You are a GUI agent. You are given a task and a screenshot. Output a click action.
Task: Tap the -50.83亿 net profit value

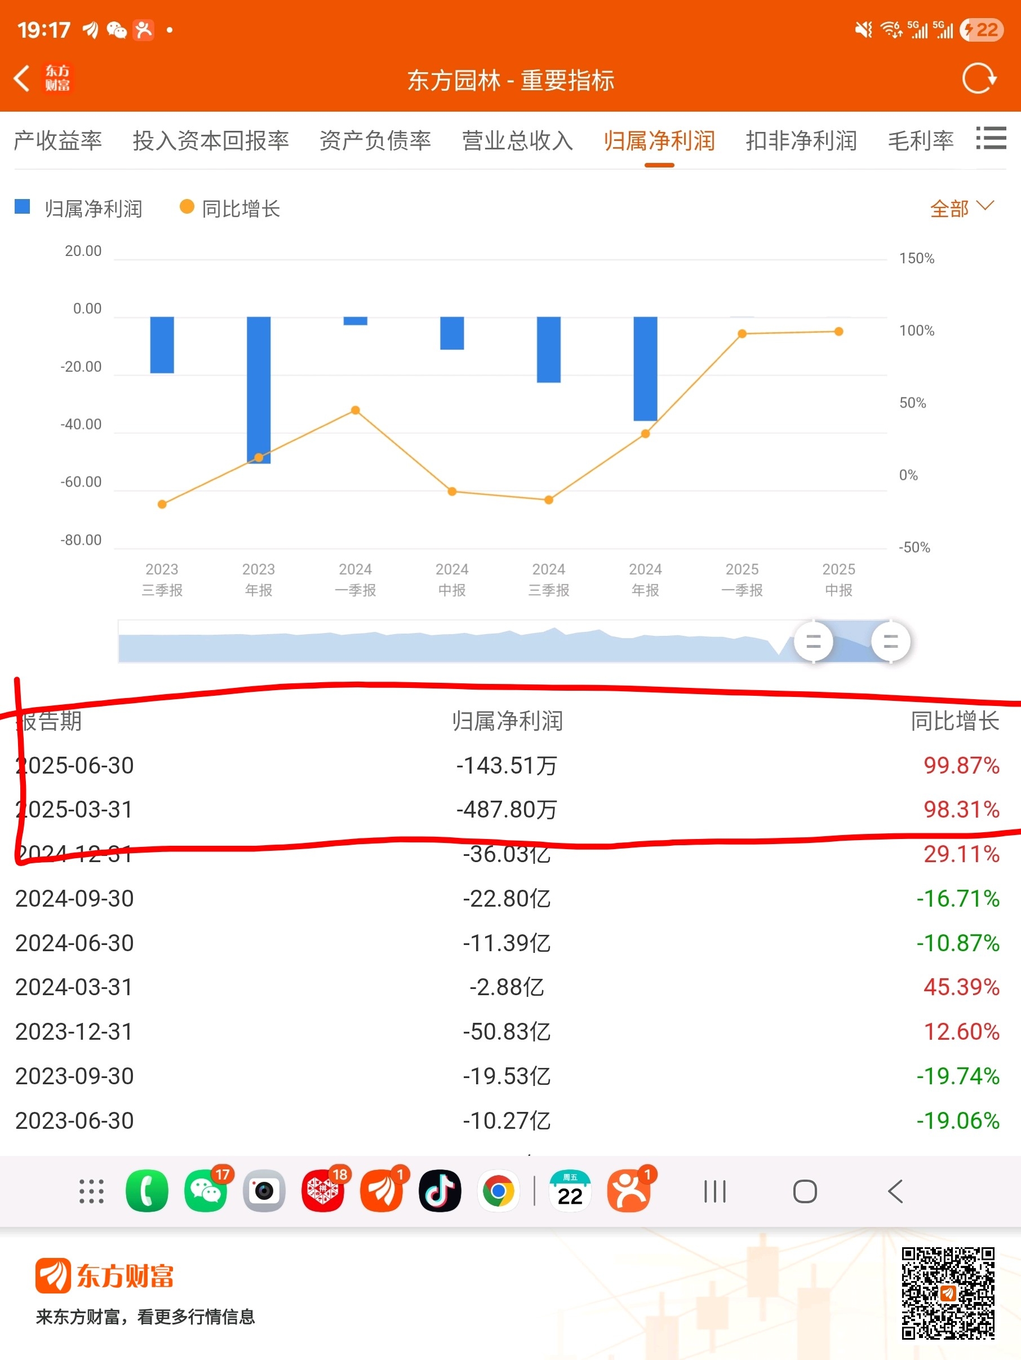507,1032
